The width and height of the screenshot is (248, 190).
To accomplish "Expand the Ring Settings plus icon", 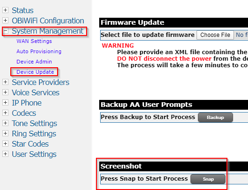I will coord(5,134).
